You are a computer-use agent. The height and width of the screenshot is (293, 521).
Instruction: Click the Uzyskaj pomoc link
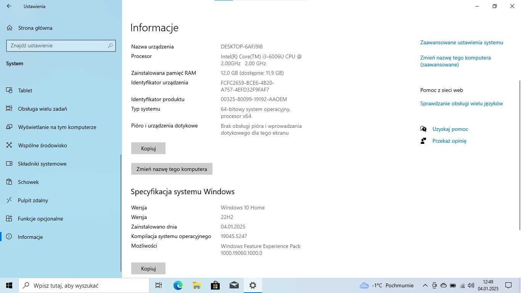click(x=450, y=129)
